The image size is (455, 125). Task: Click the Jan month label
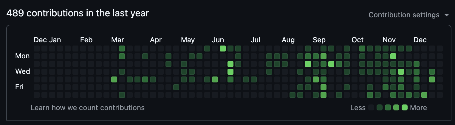point(55,40)
